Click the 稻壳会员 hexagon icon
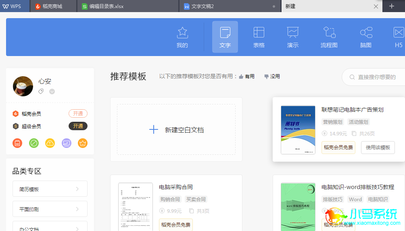Image resolution: width=405 pixels, height=231 pixels. 16,114
